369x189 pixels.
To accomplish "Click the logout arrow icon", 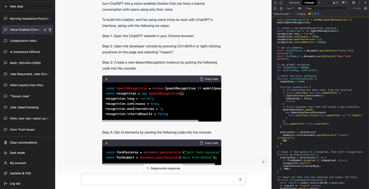I will [x=6, y=183].
